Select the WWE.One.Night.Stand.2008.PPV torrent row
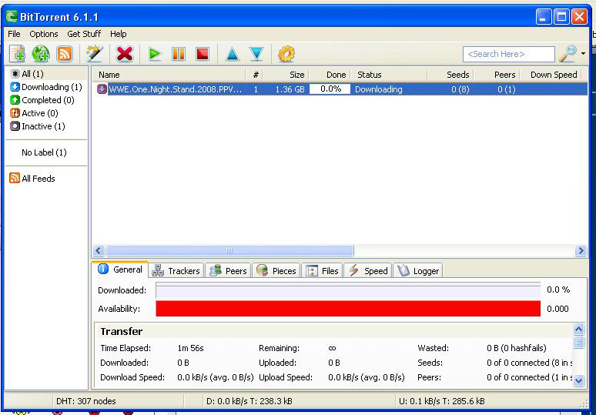 340,89
